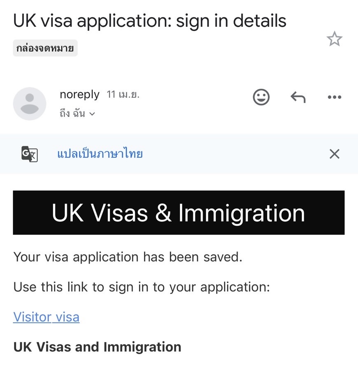
Task: Tap the ถึง ฉัน recipient label
Action: click(x=72, y=113)
